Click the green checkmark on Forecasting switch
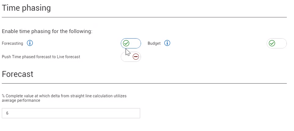294x131 pixels. click(126, 43)
